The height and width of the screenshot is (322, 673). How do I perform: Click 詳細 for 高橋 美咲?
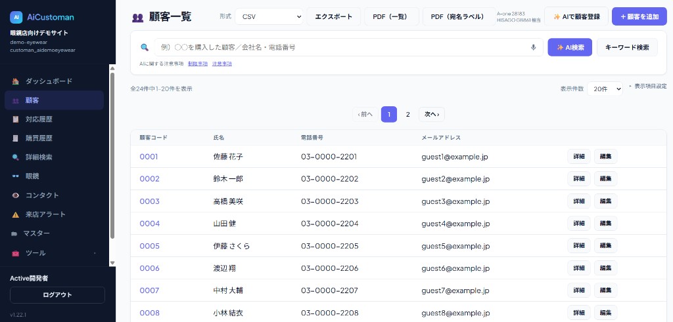click(579, 201)
